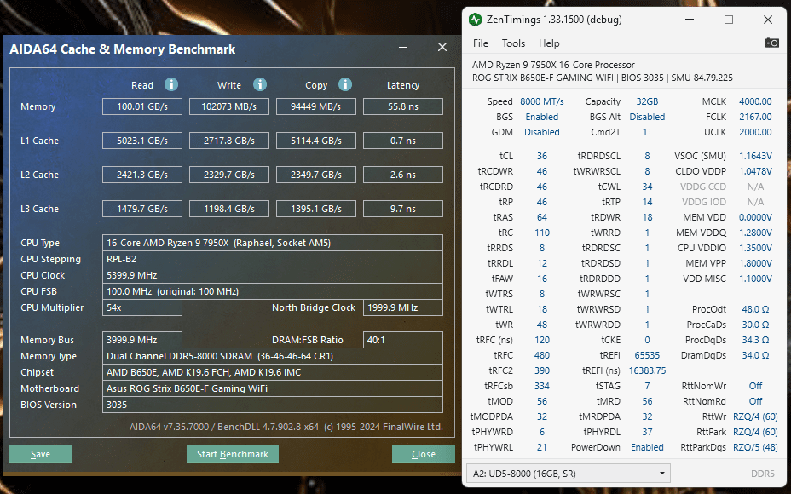The height and width of the screenshot is (494, 791).
Task: Click the tREFI value 65535
Action: (647, 355)
